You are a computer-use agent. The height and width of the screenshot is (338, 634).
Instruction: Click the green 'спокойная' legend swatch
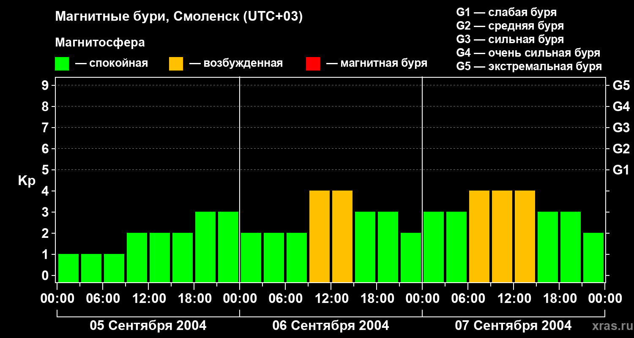pyautogui.click(x=62, y=64)
